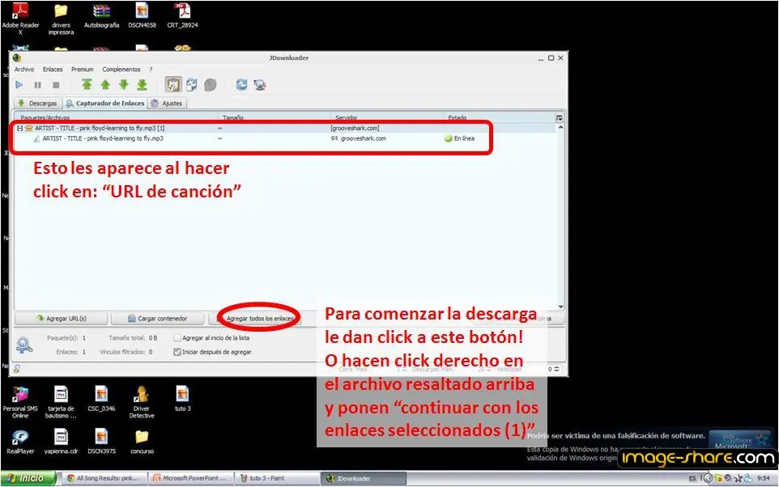The width and height of the screenshot is (779, 487).
Task: Open the drivers impresora folder
Action: (61, 19)
